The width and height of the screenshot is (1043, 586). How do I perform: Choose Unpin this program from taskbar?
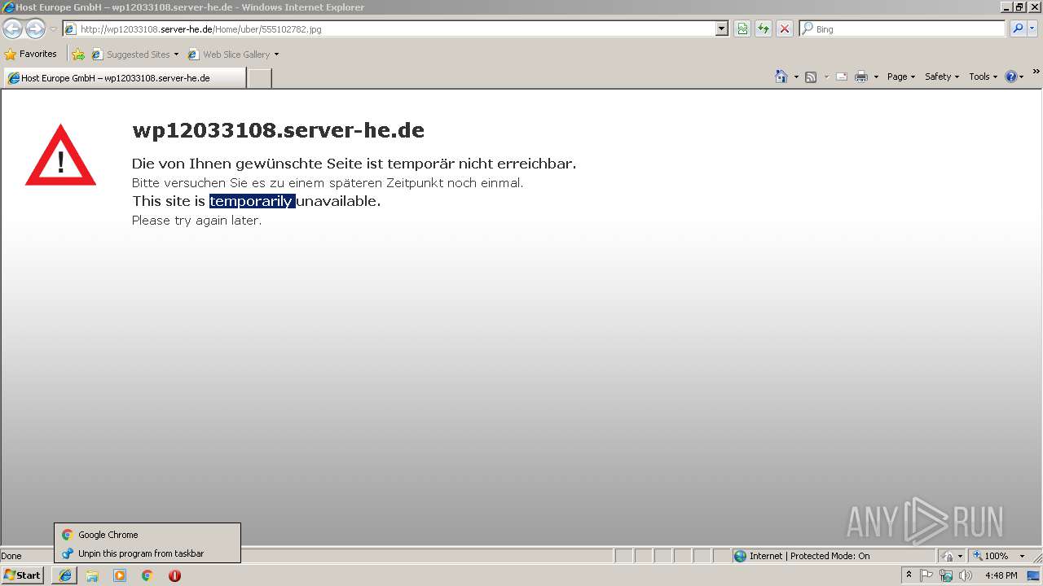coord(147,553)
